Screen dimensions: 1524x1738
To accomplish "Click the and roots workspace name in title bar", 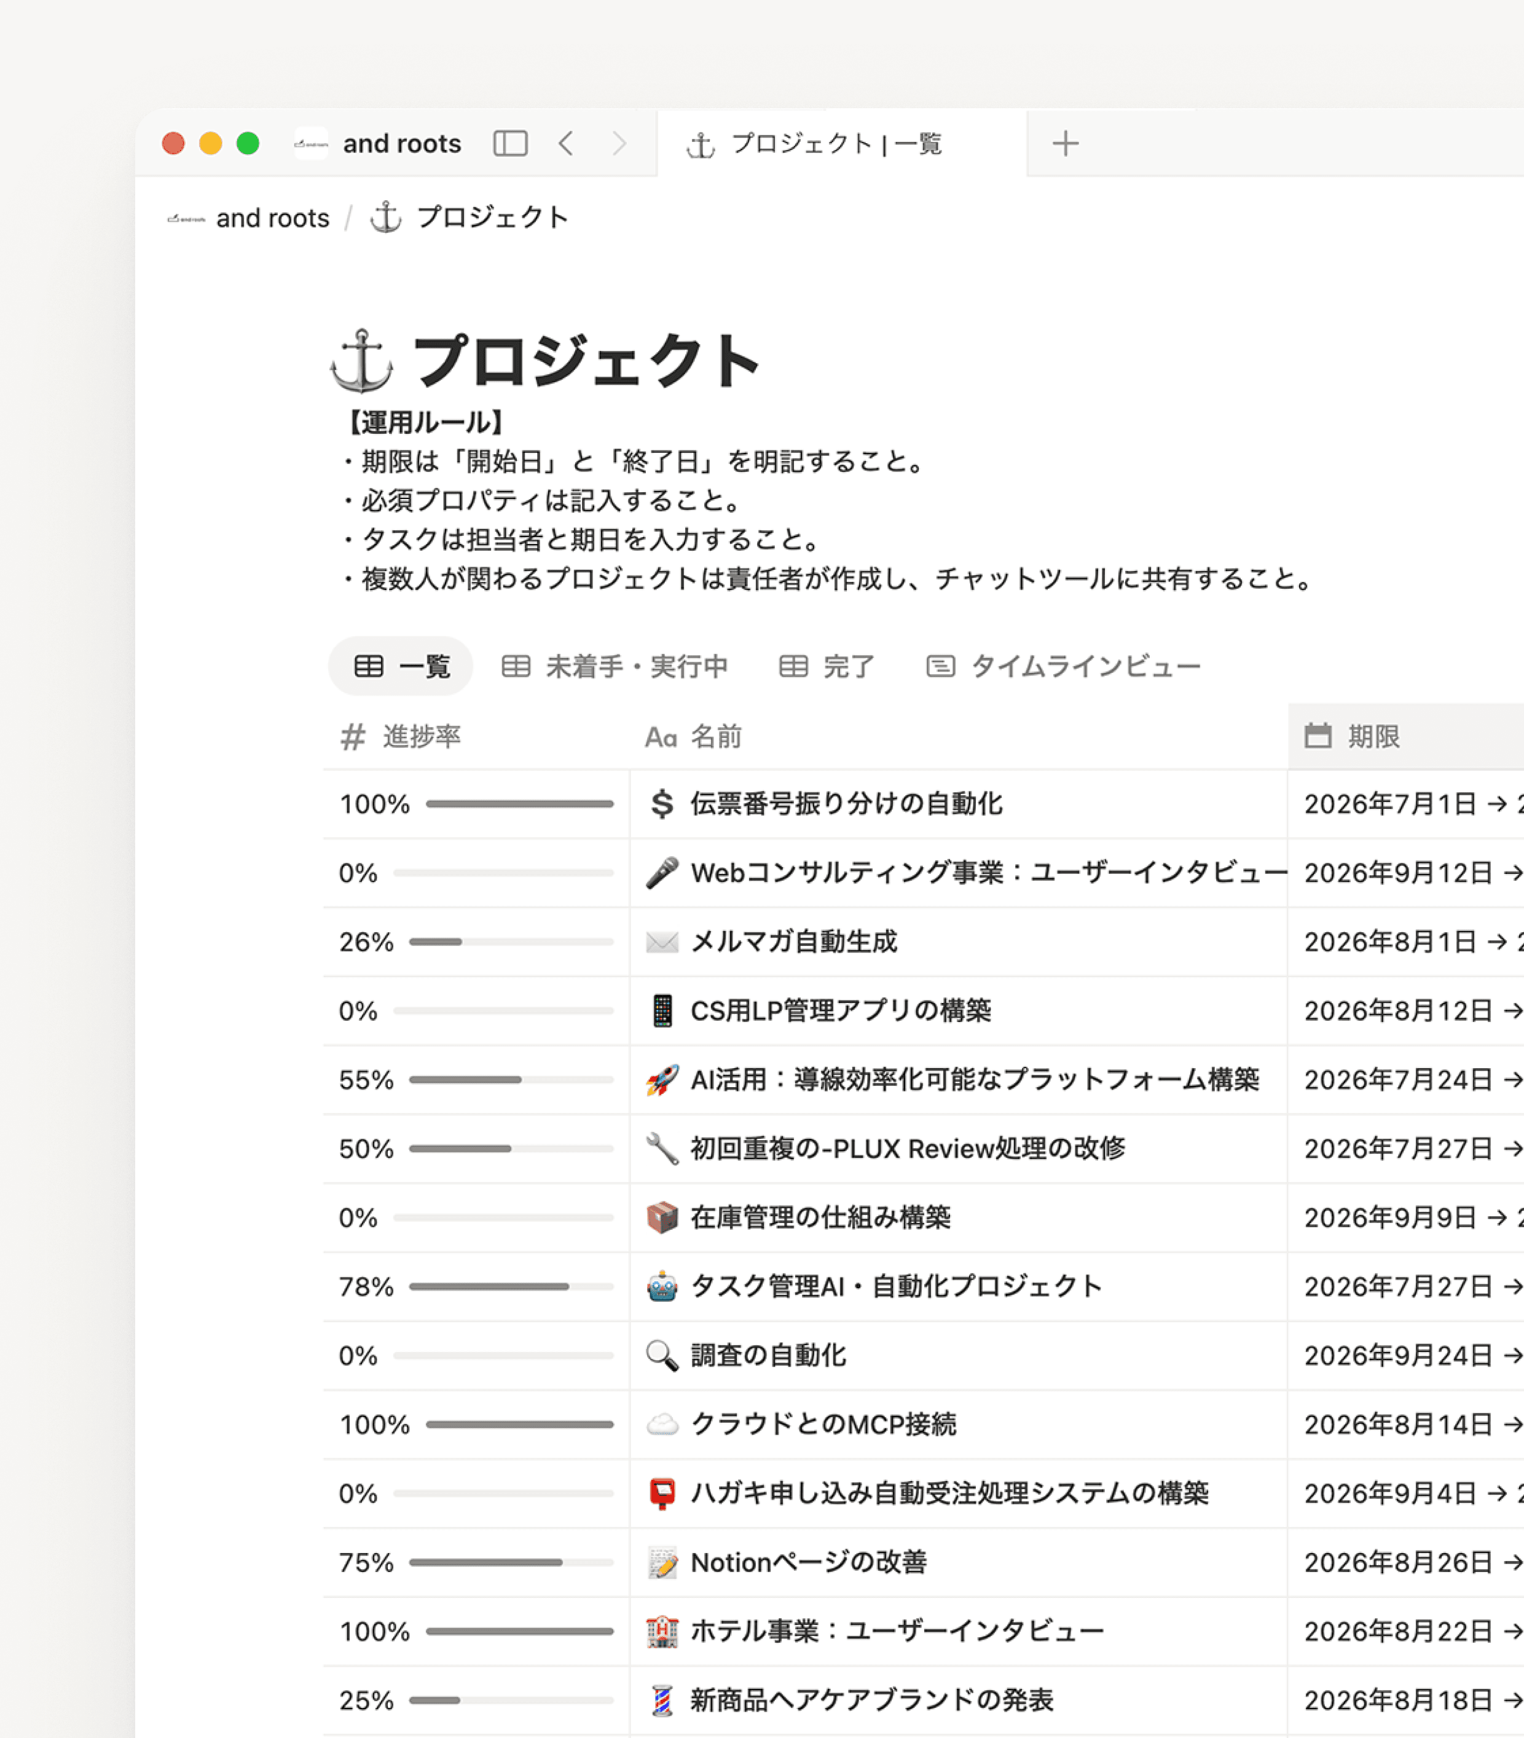I will 401,143.
